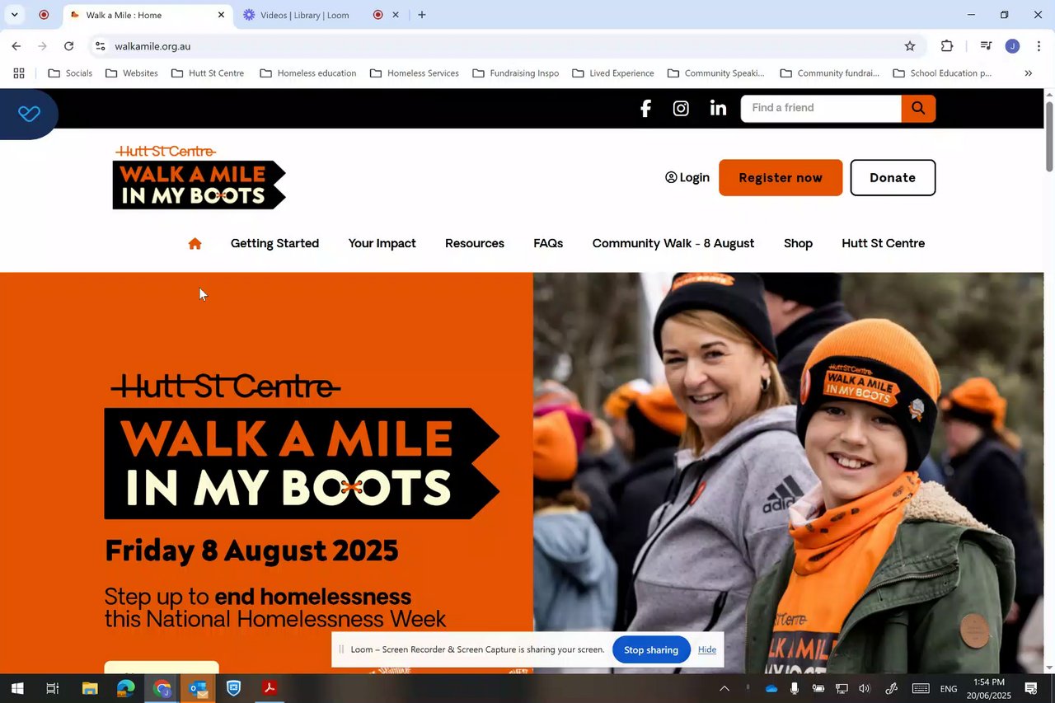The image size is (1055, 703).
Task: Close the Loom Videos tab
Action: pos(395,15)
